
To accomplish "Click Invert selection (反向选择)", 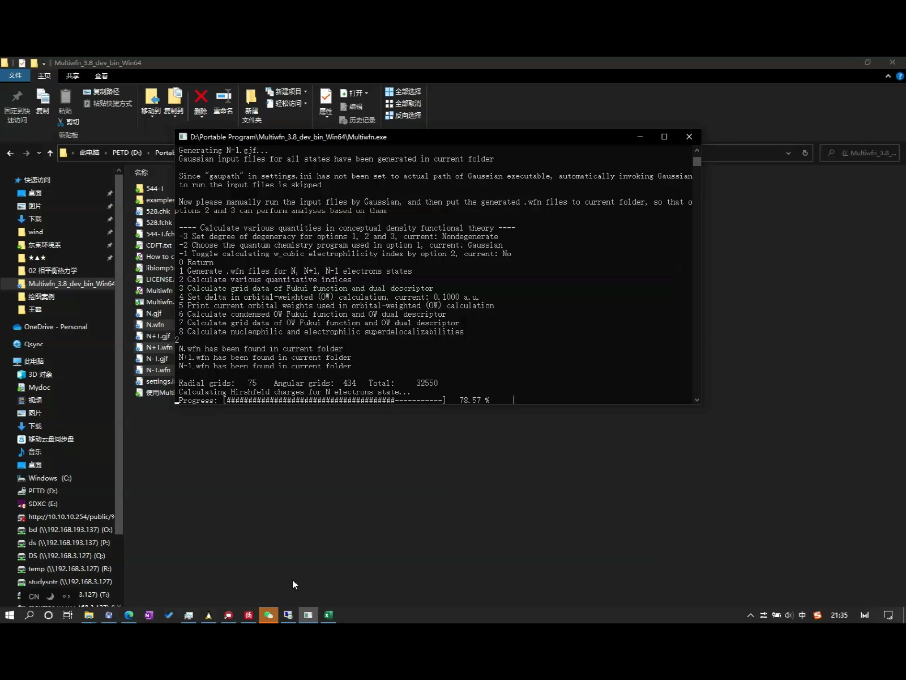I will pos(403,116).
